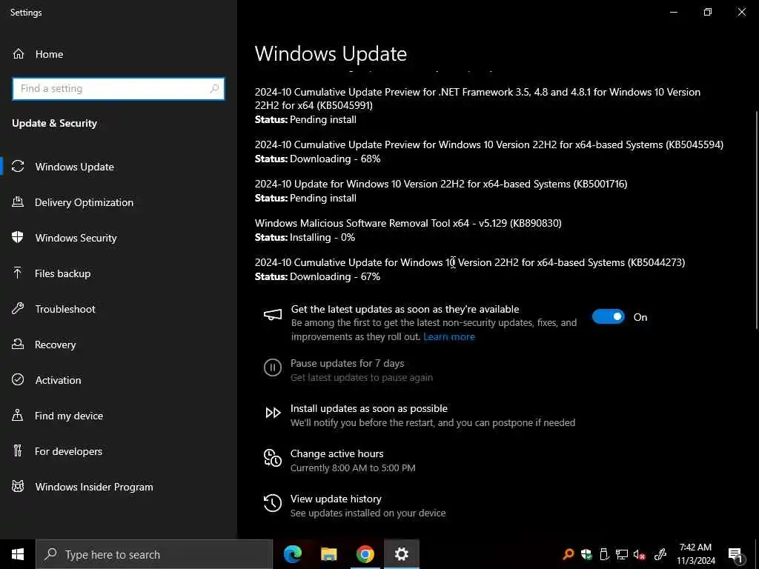The height and width of the screenshot is (569, 759).
Task: Click the megaphone icon beside latest updates
Action: tap(273, 315)
